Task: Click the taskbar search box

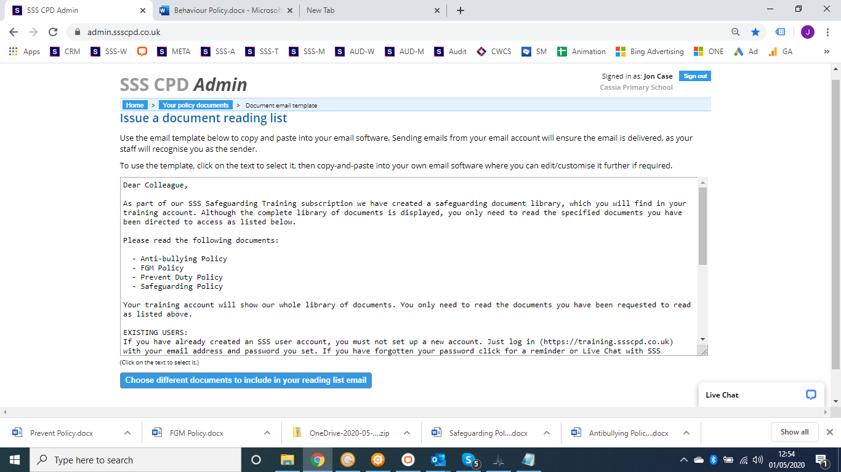Action: 135,460
